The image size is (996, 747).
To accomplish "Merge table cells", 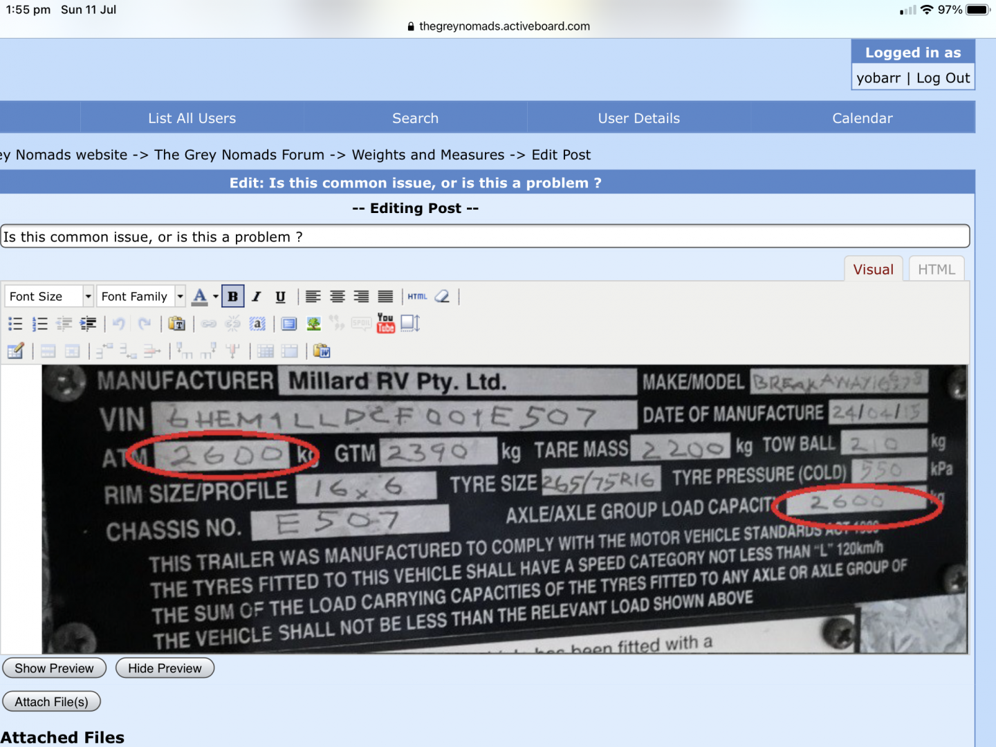I will (289, 351).
